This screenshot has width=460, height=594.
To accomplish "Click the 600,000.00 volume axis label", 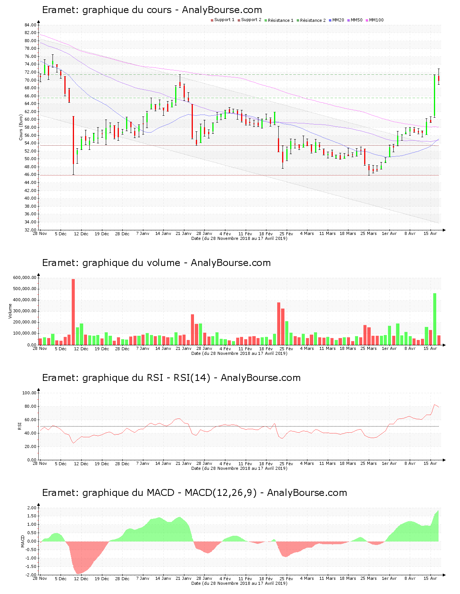I will point(25,277).
